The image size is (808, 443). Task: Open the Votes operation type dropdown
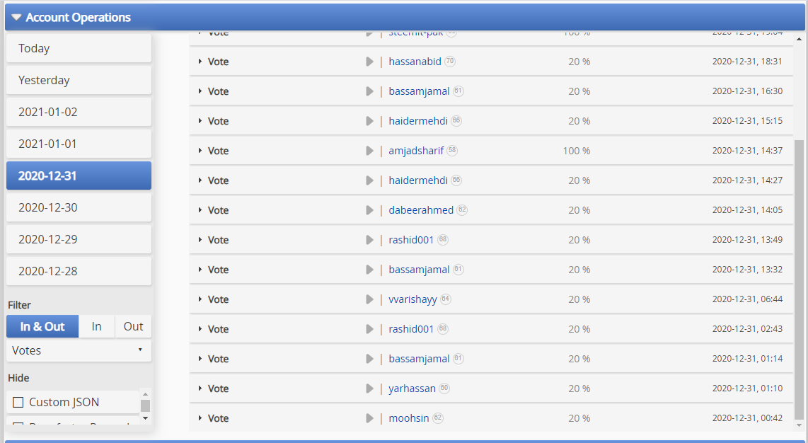79,350
